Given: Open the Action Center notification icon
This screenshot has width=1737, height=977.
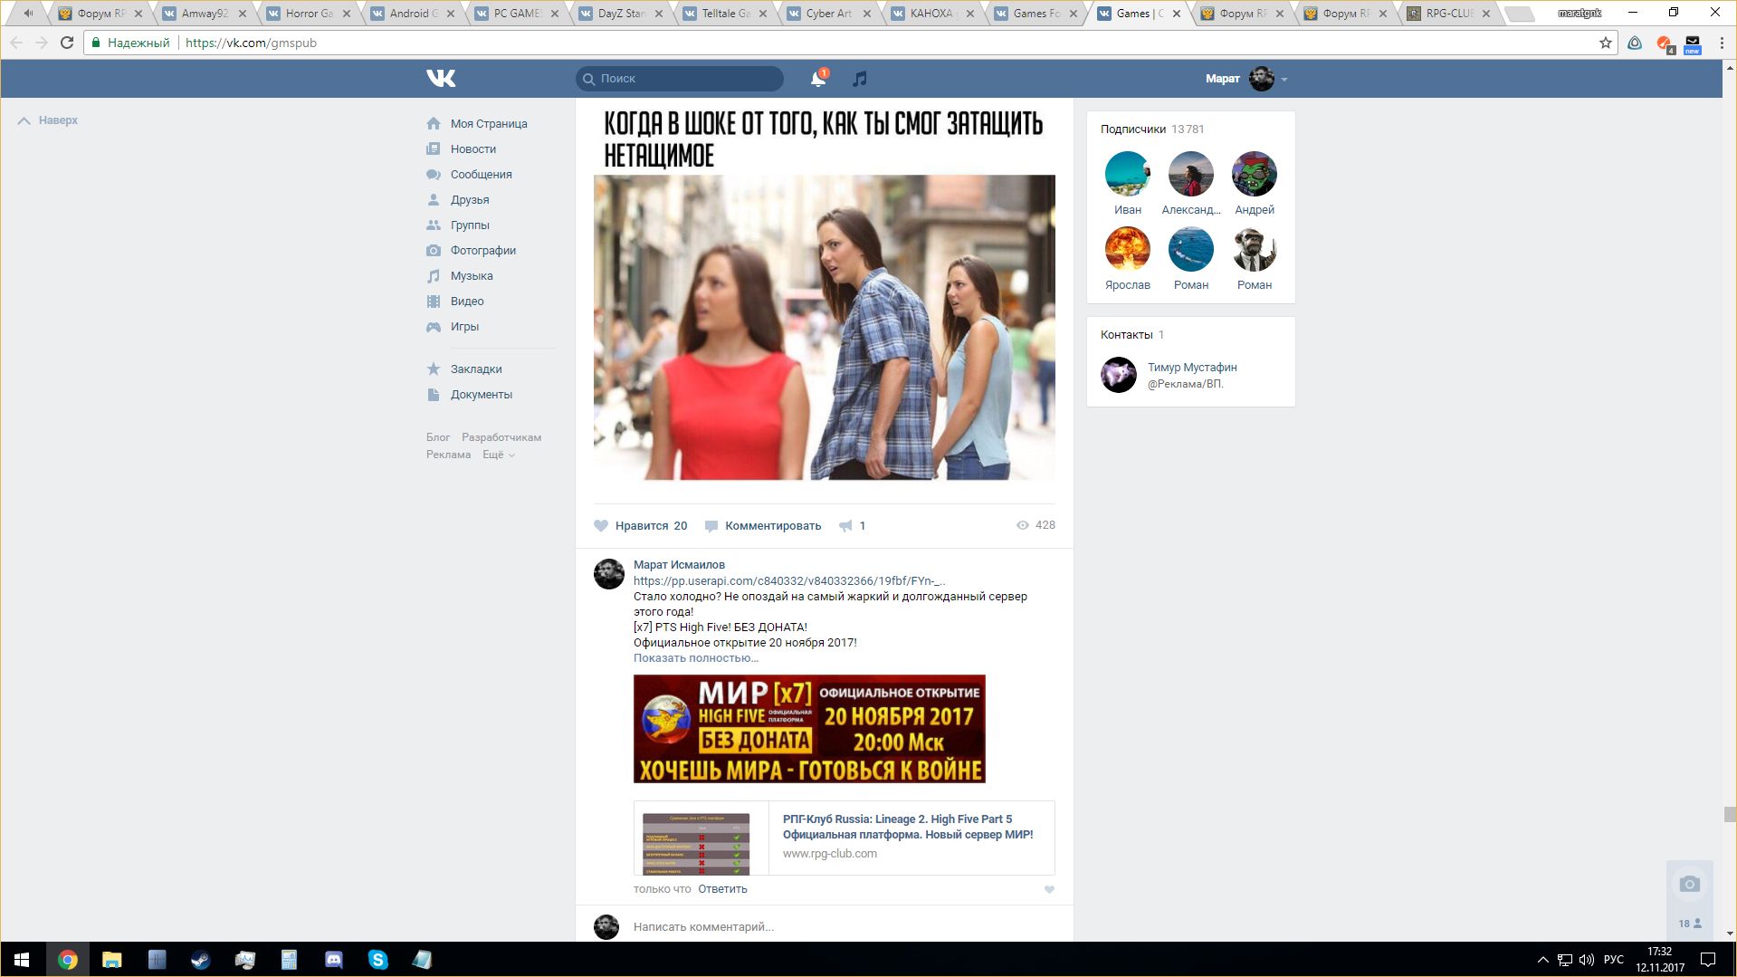Looking at the screenshot, I should (x=1708, y=960).
